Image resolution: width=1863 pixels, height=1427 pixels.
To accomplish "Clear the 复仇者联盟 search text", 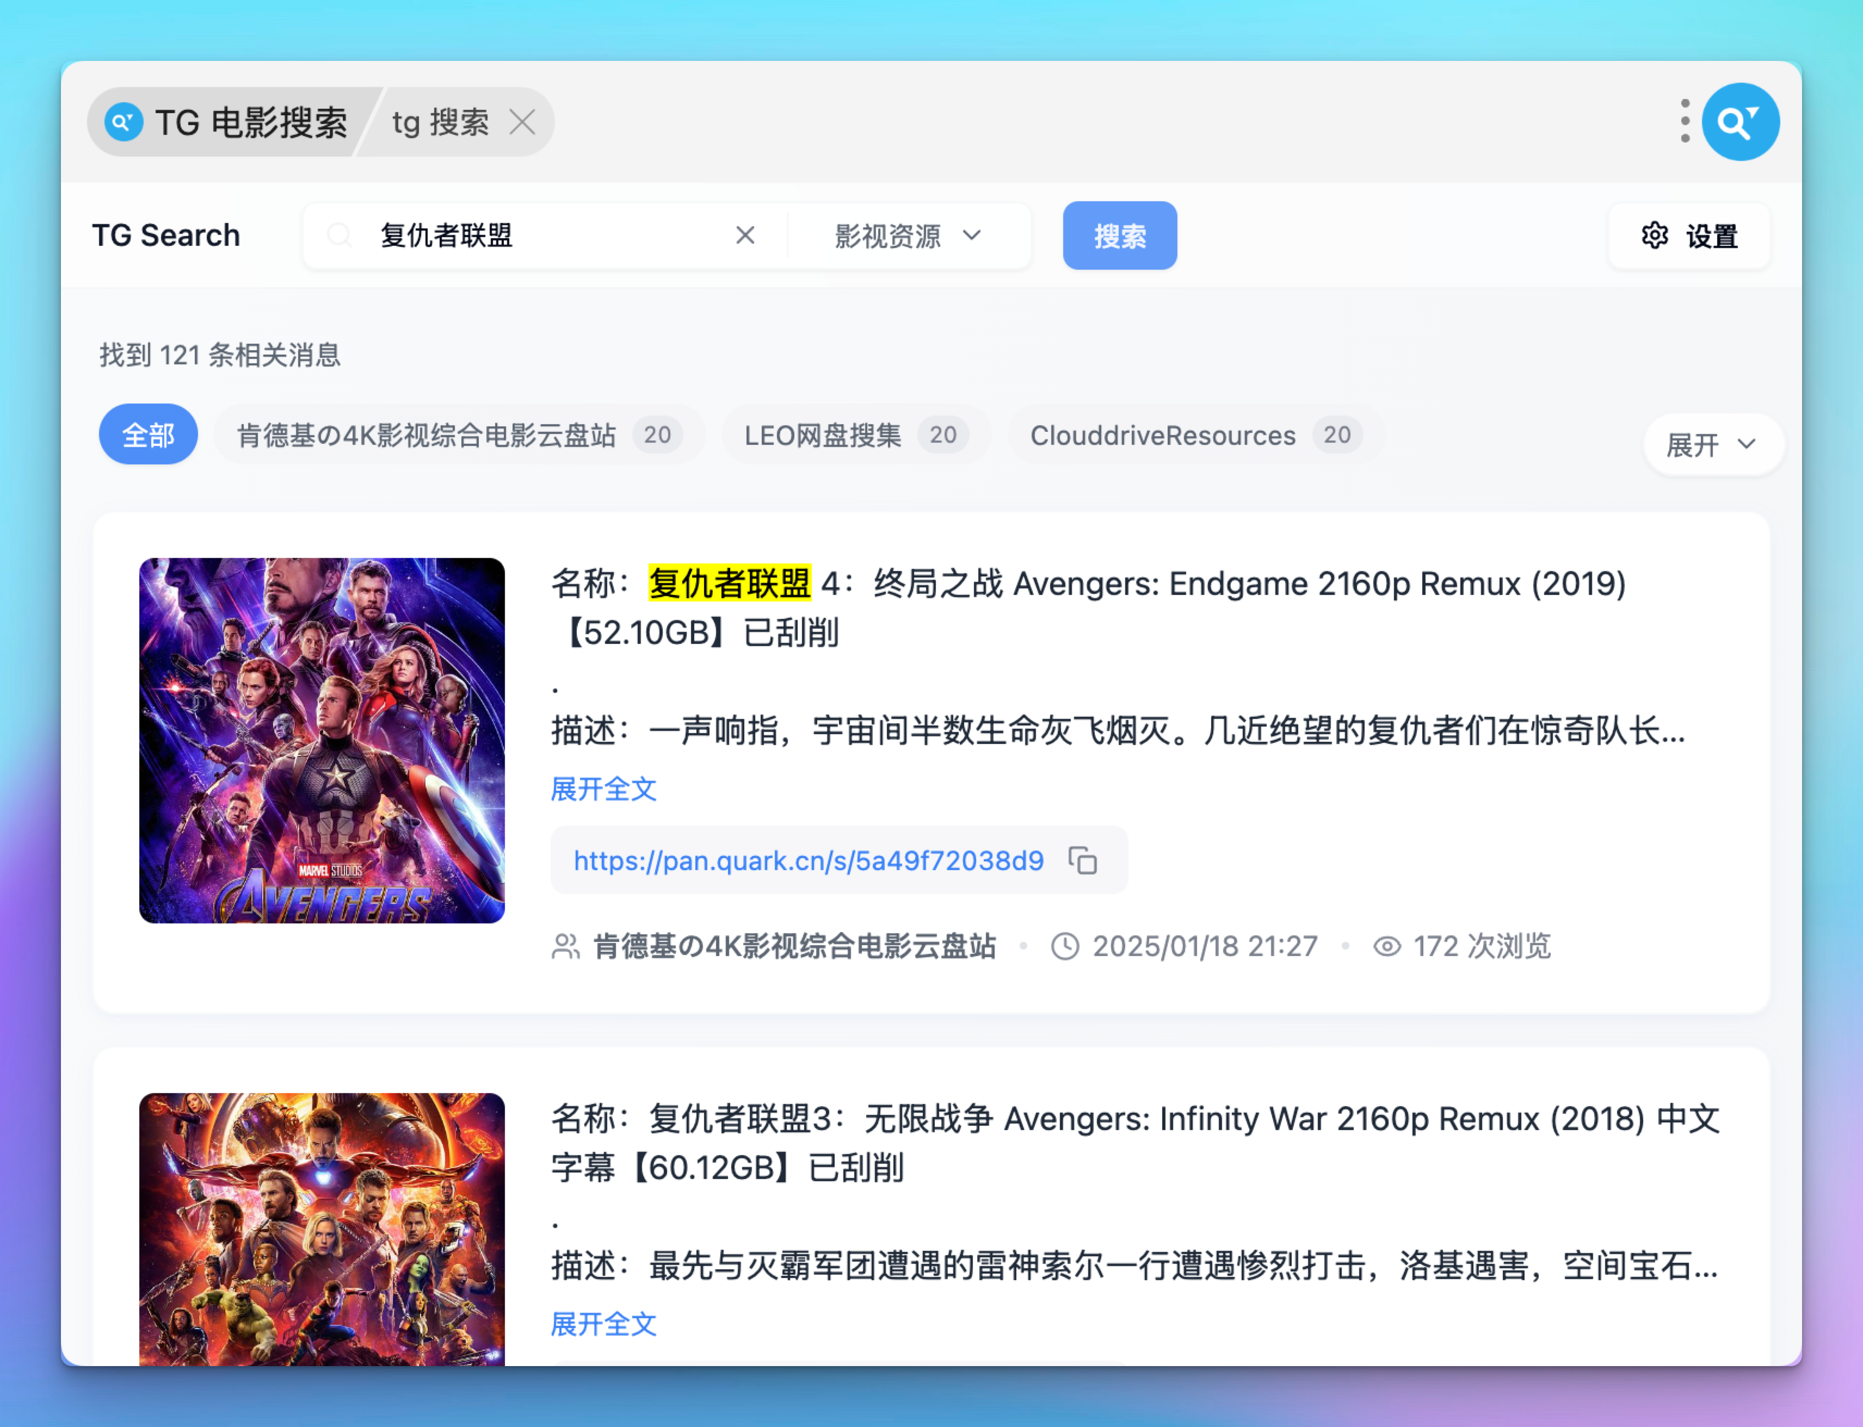I will [744, 235].
